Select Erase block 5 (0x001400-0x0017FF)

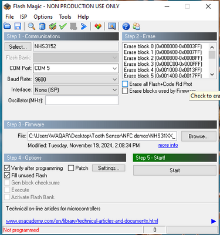163,76
